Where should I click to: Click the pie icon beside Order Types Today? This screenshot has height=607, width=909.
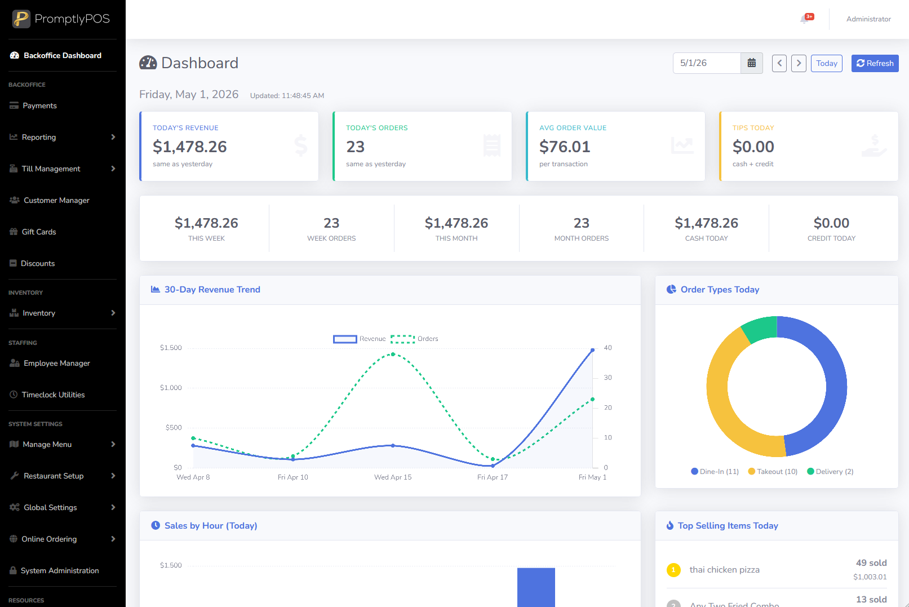(x=671, y=289)
